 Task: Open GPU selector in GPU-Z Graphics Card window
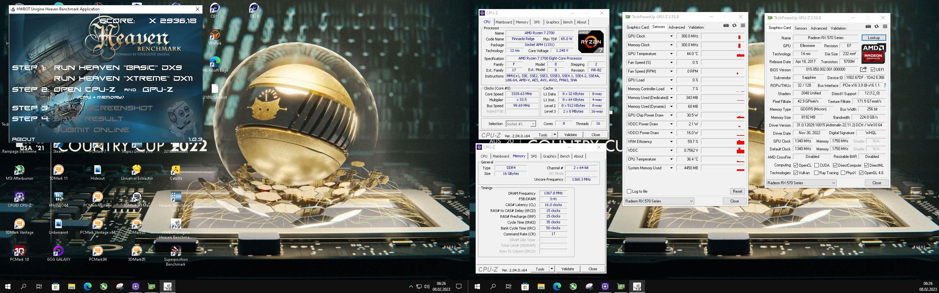(801, 183)
